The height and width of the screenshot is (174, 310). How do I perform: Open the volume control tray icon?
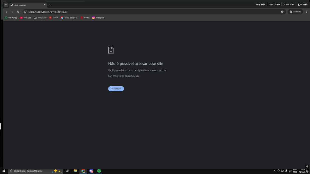click(290, 171)
